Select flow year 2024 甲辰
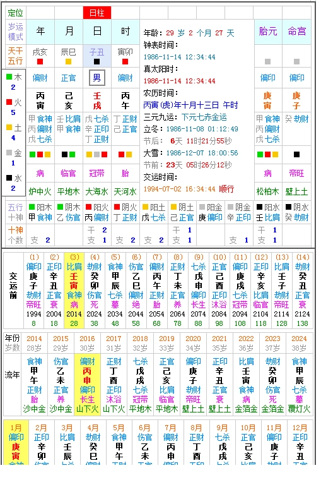 [299, 385]
